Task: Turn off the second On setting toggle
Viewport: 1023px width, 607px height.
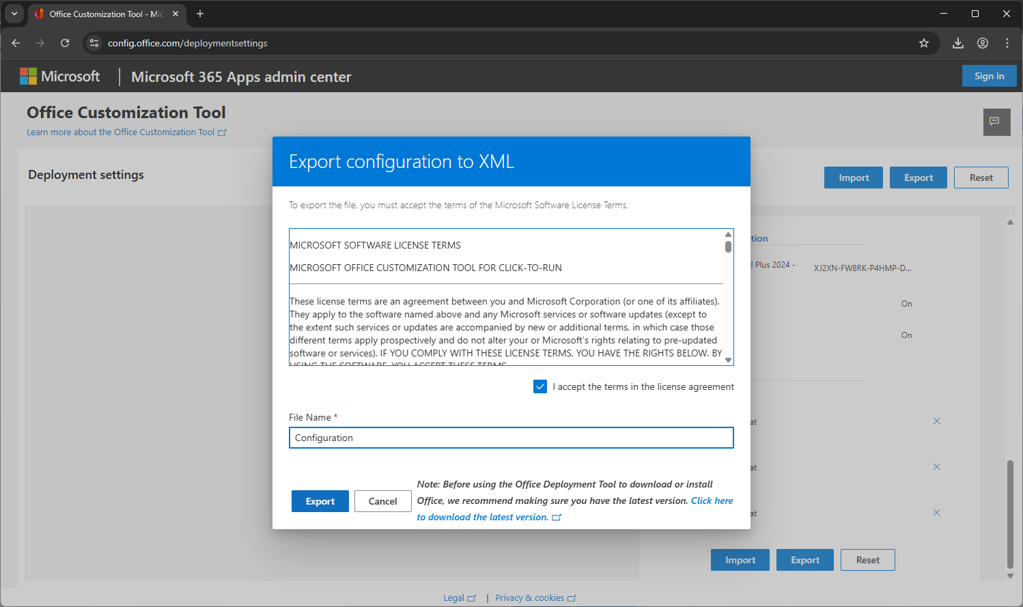Action: (906, 335)
